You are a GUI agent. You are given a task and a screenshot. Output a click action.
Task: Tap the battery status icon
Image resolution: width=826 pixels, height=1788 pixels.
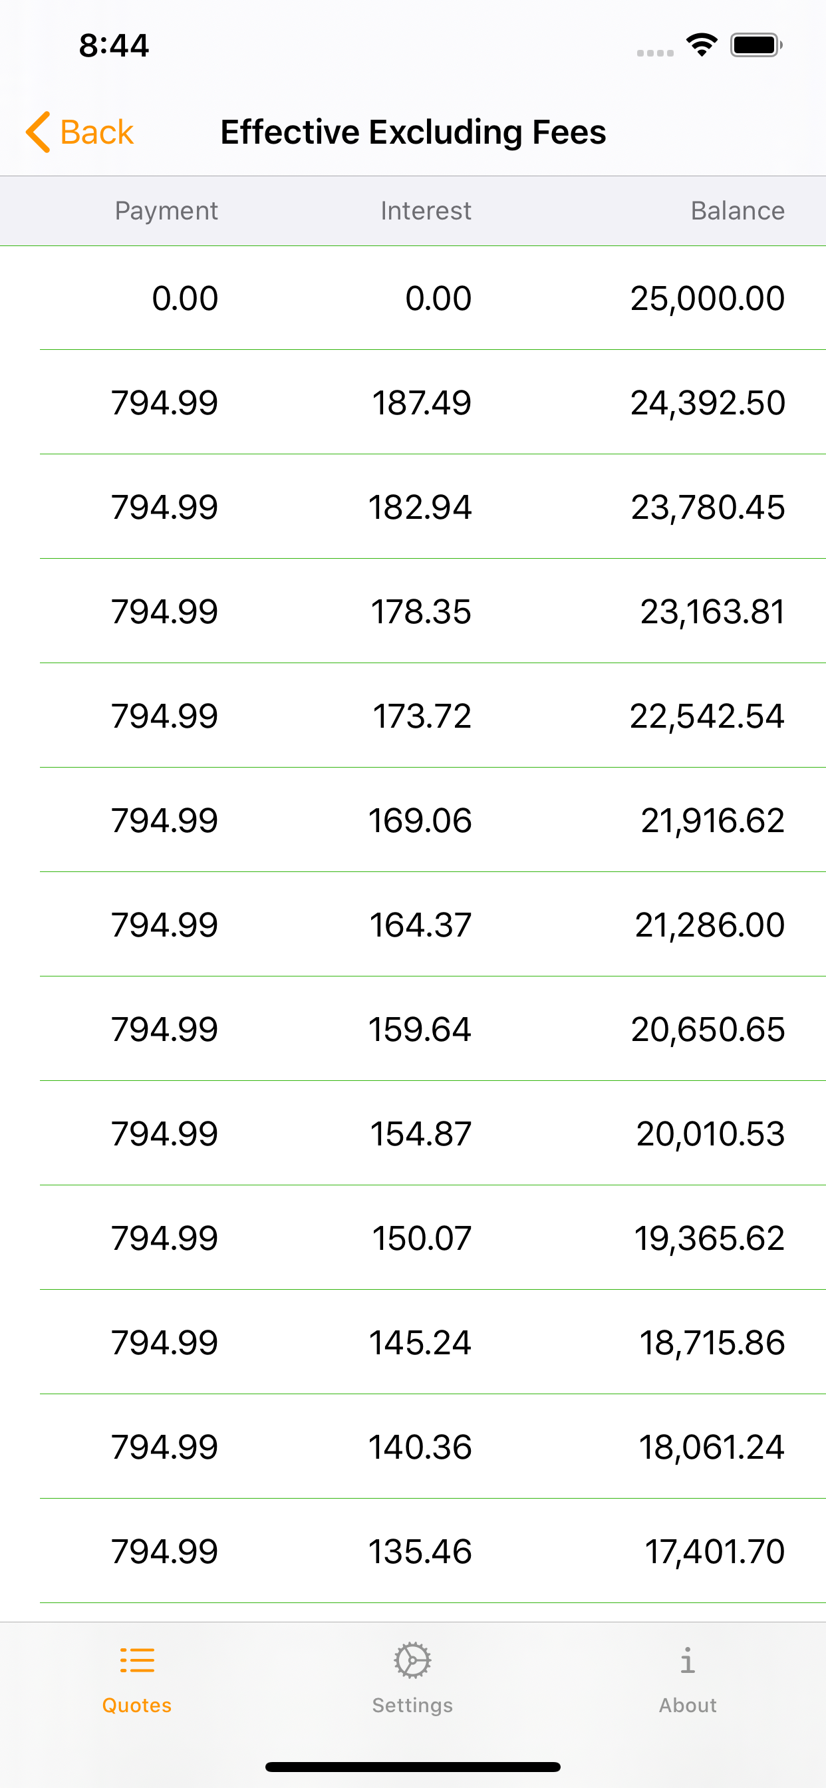[756, 45]
